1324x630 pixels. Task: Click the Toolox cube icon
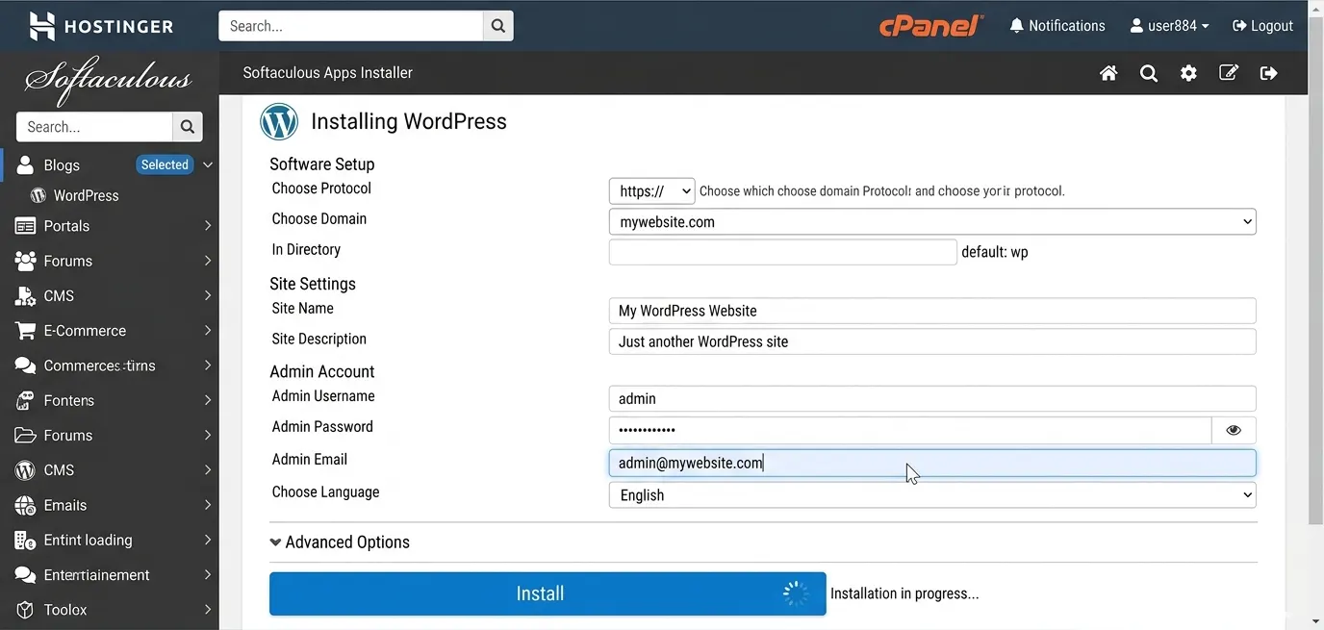[26, 610]
